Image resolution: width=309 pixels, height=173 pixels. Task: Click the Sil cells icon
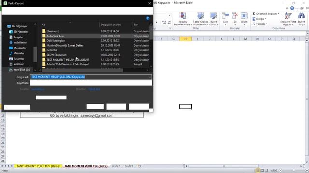(235, 16)
